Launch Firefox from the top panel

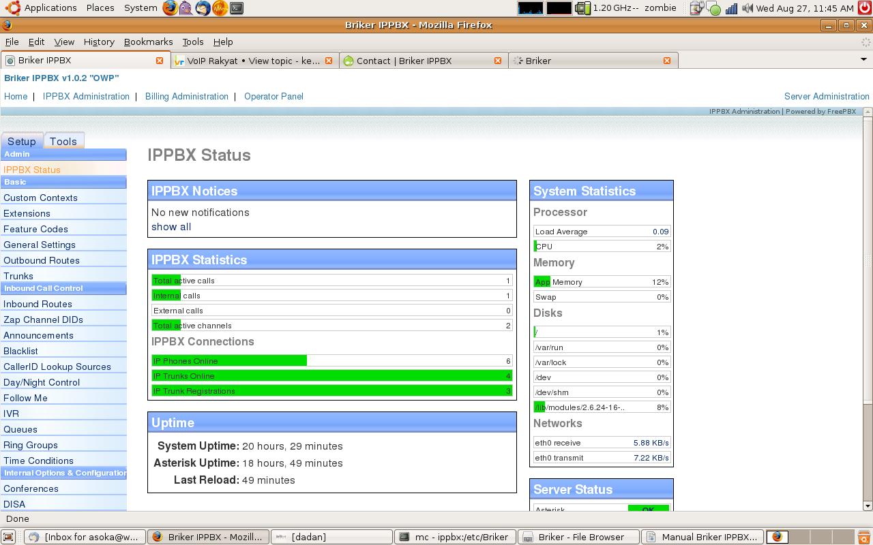170,8
